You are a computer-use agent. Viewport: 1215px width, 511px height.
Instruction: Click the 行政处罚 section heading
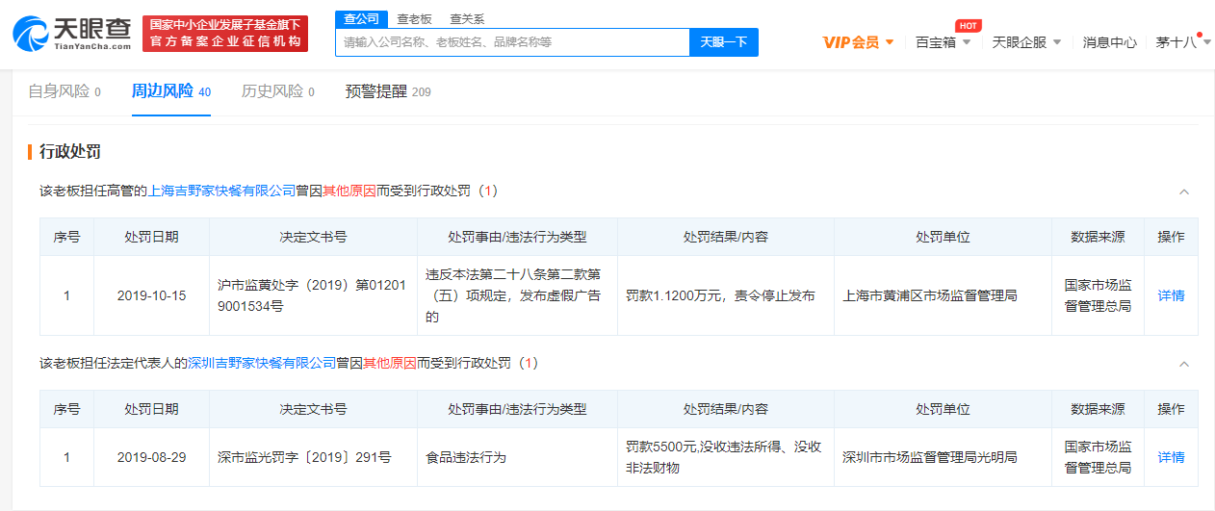point(70,152)
